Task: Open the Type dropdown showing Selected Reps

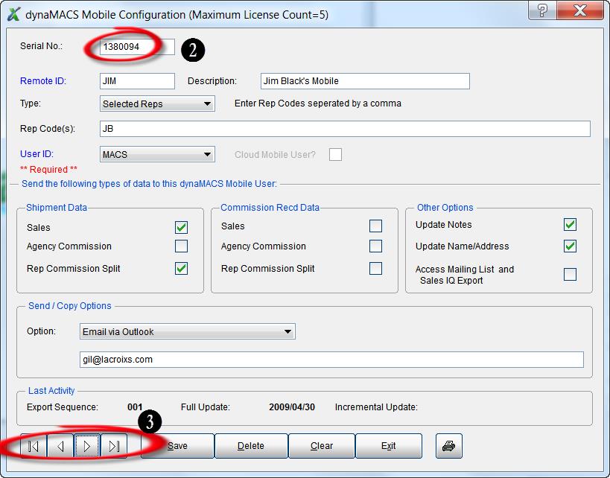Action: tap(157, 103)
